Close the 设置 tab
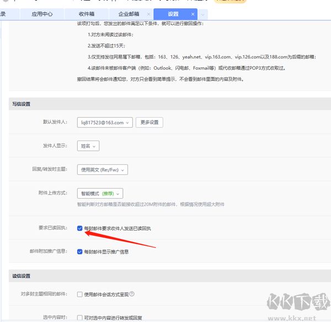The height and width of the screenshot is (322, 331). point(193,14)
